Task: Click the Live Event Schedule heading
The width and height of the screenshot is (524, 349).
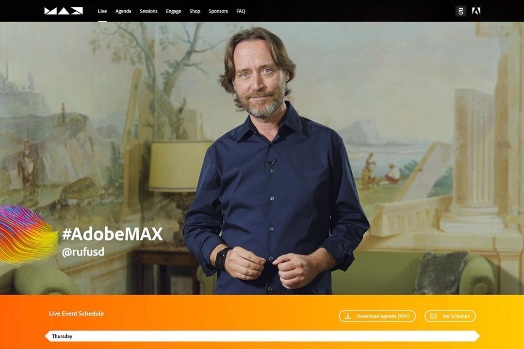Action: [76, 313]
